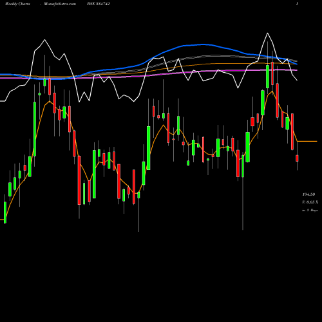
Task: Click the "MunafaSutra.com" site label
Action: [60, 4]
